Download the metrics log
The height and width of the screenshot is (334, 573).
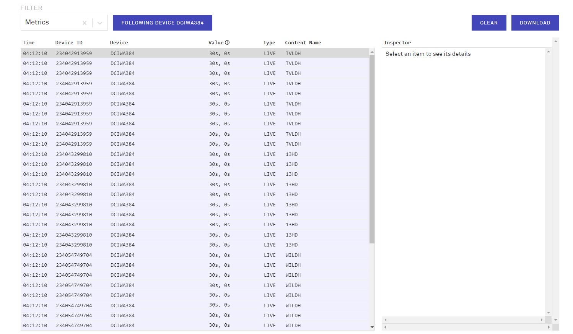535,23
